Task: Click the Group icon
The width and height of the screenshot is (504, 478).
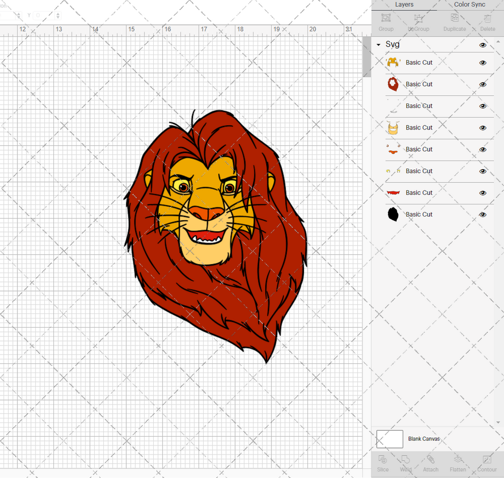Action: [385, 21]
